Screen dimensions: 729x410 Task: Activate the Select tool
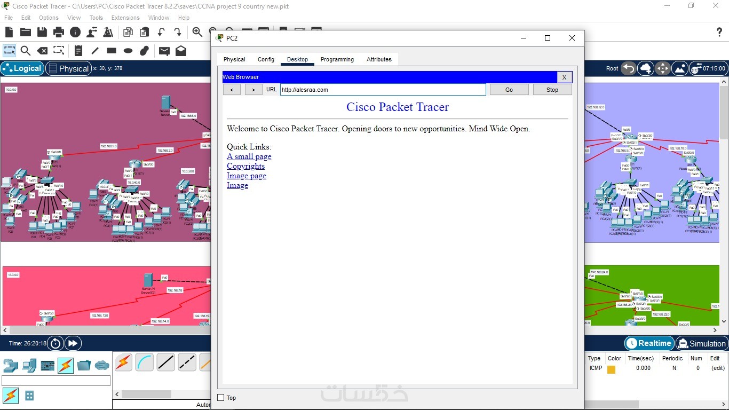9,51
